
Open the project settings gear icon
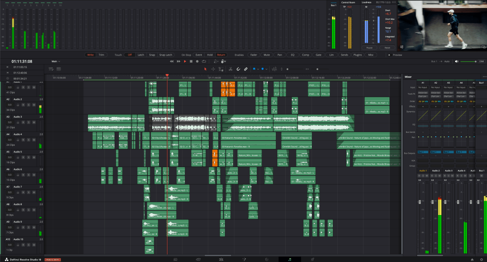tap(481, 259)
